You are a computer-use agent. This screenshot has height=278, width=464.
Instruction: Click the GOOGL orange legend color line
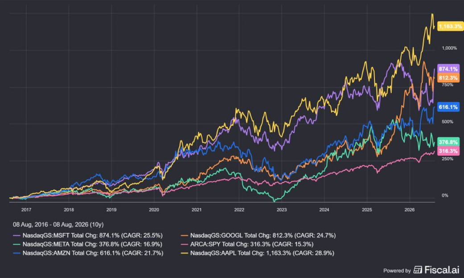pyautogui.click(x=184, y=236)
